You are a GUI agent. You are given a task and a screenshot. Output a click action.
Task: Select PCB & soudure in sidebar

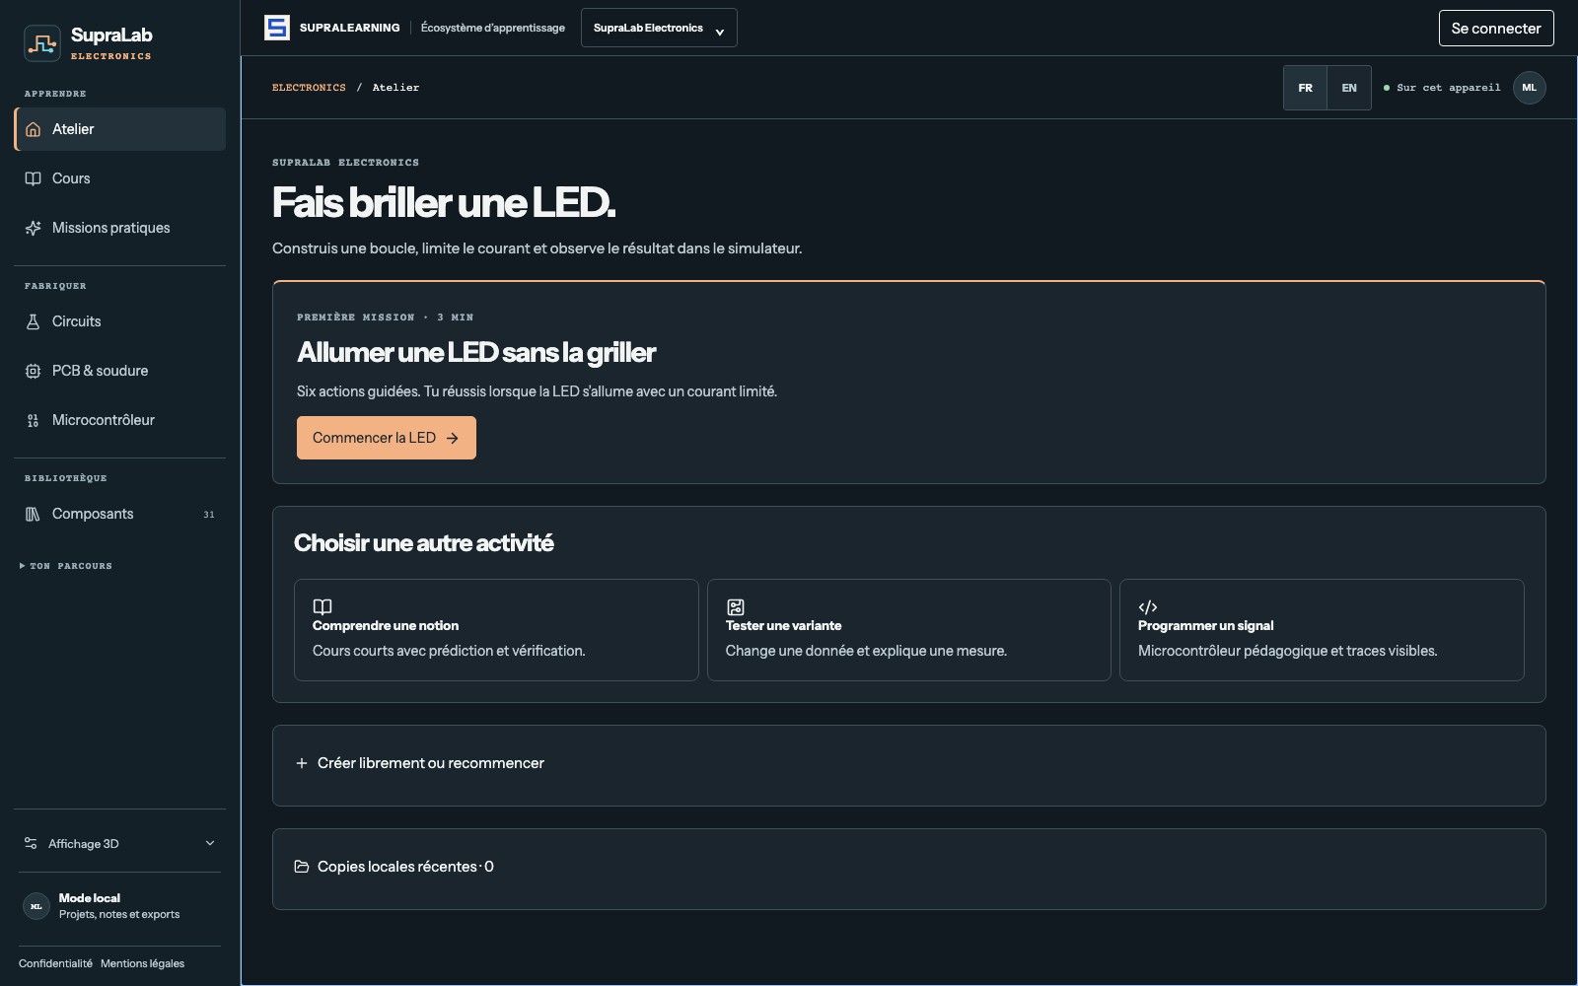coord(119,371)
